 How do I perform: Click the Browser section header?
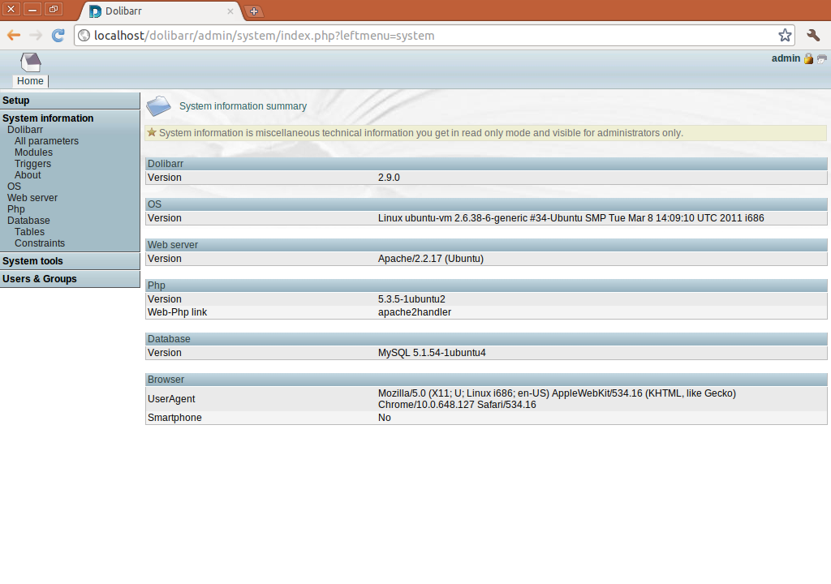coord(486,380)
